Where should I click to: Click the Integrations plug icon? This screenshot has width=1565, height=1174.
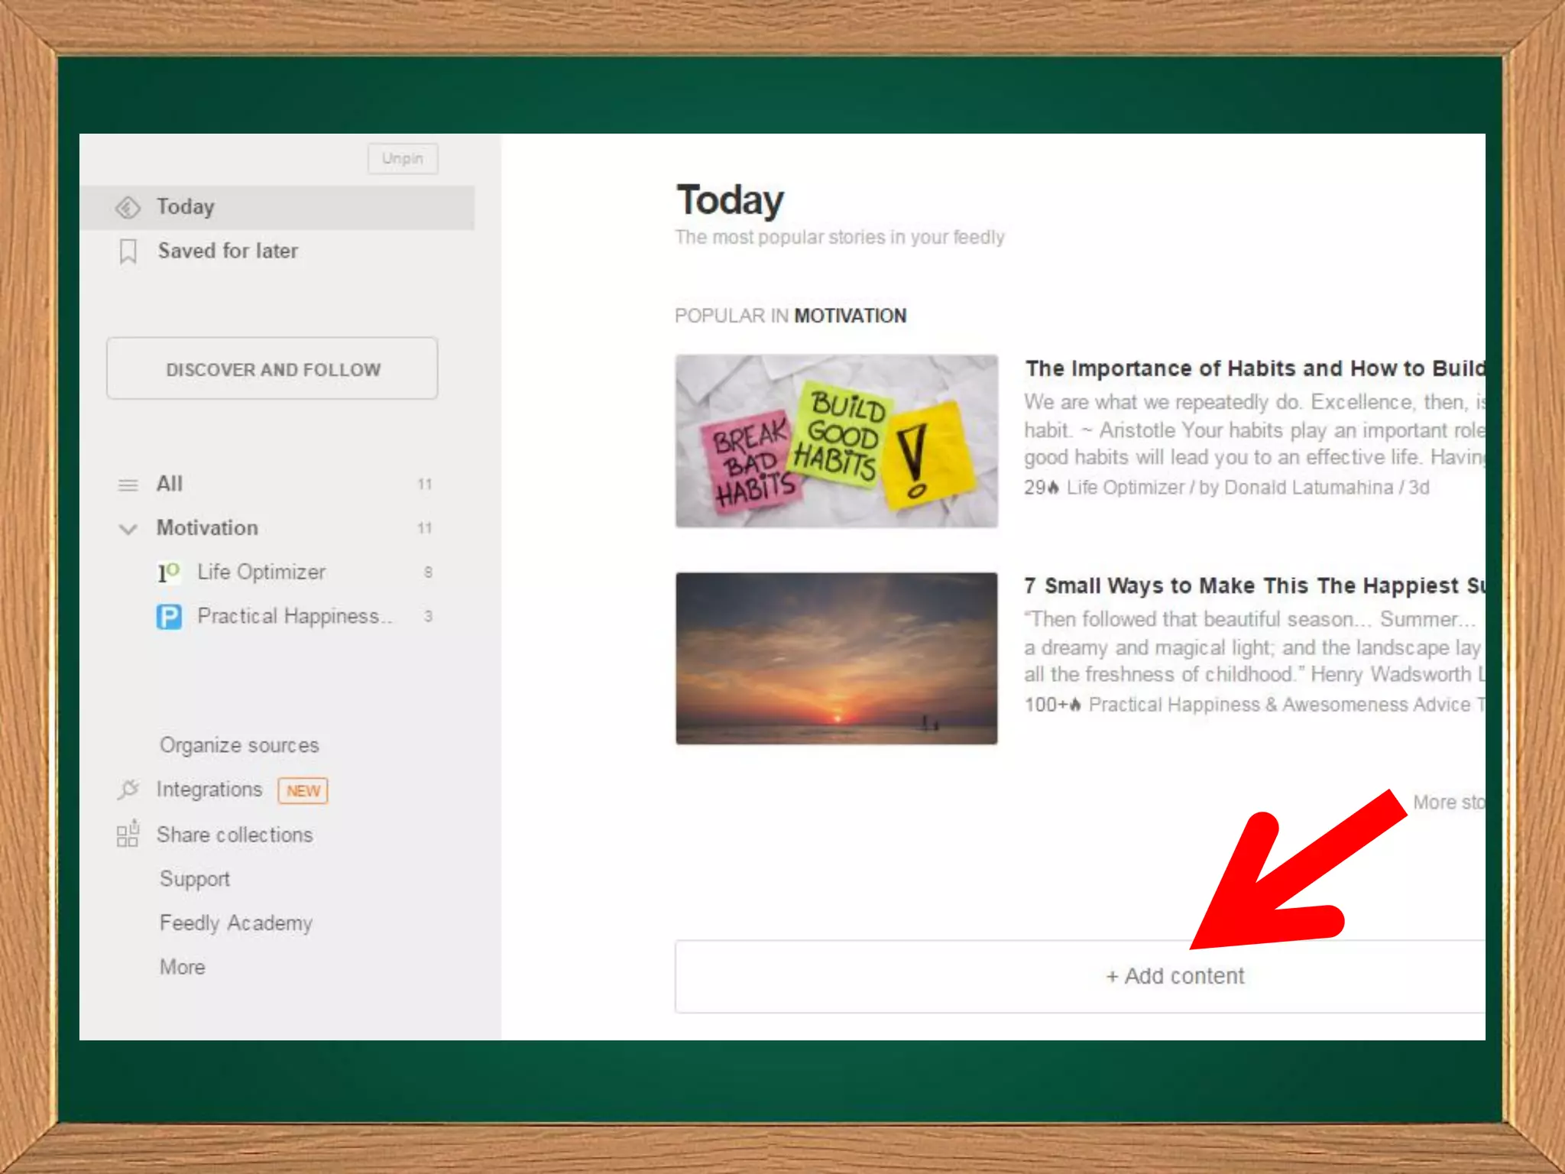128,789
